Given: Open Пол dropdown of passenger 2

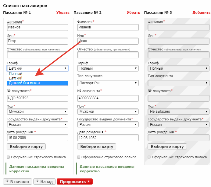Looking at the screenshot, I should 108,112.
